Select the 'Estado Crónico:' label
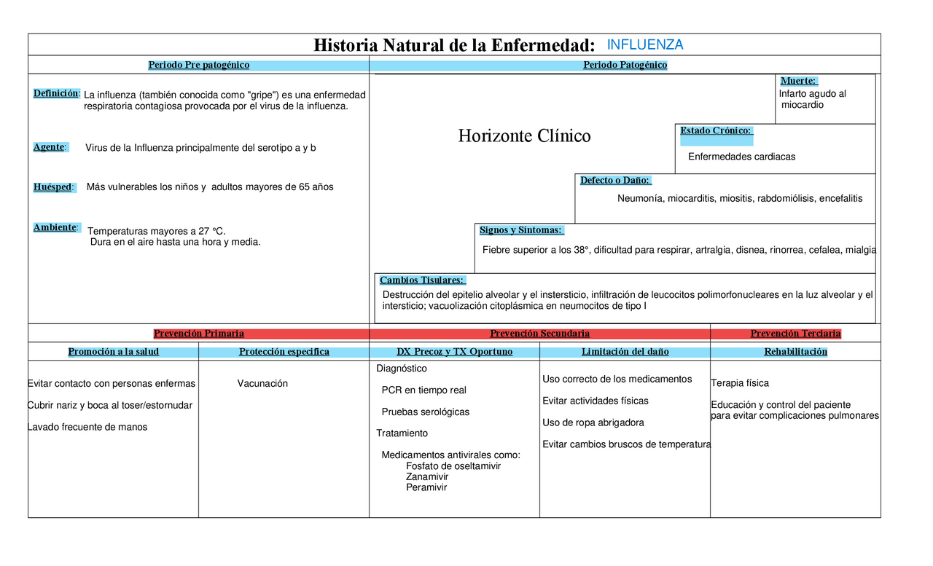This screenshot has height=566, width=933. pyautogui.click(x=716, y=131)
